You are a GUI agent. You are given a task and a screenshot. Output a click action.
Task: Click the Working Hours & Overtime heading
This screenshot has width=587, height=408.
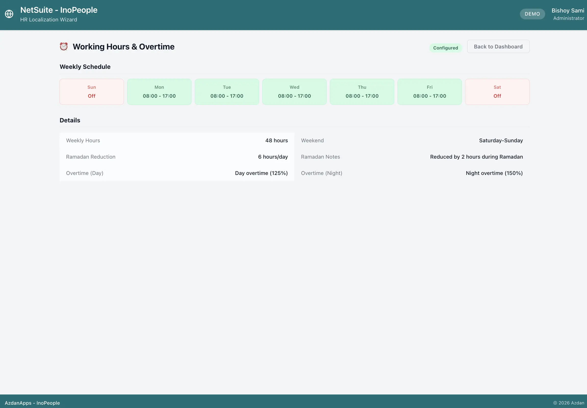(123, 47)
